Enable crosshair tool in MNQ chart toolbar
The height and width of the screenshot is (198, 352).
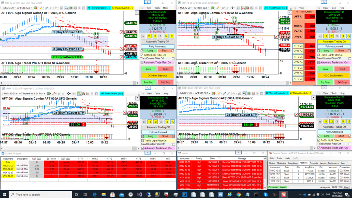tap(234, 93)
